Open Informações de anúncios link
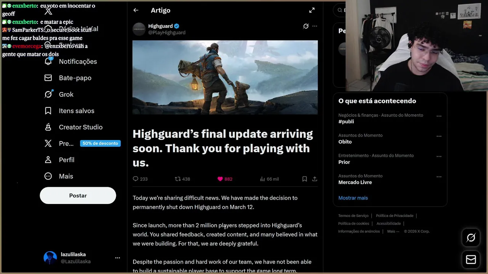This screenshot has height=274, width=488. 359,231
